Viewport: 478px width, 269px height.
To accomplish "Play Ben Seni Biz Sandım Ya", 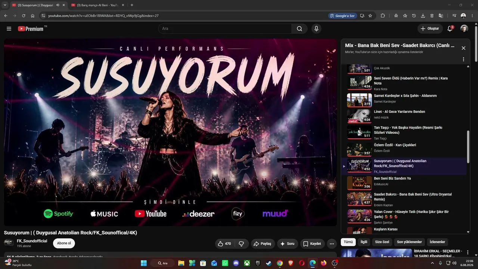I will [x=403, y=182].
